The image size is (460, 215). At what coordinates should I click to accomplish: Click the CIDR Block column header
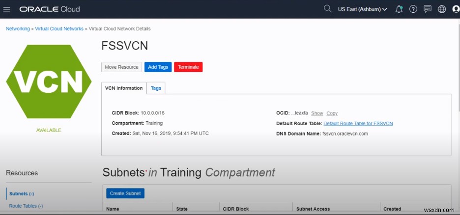(x=236, y=209)
